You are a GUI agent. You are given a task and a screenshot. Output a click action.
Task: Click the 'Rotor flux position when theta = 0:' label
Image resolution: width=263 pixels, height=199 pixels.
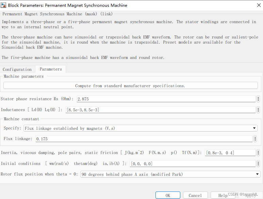pos(39,174)
